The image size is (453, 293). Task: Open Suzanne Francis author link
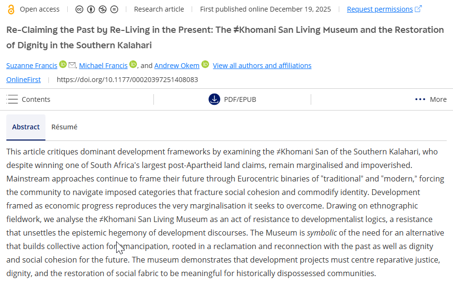[31, 66]
